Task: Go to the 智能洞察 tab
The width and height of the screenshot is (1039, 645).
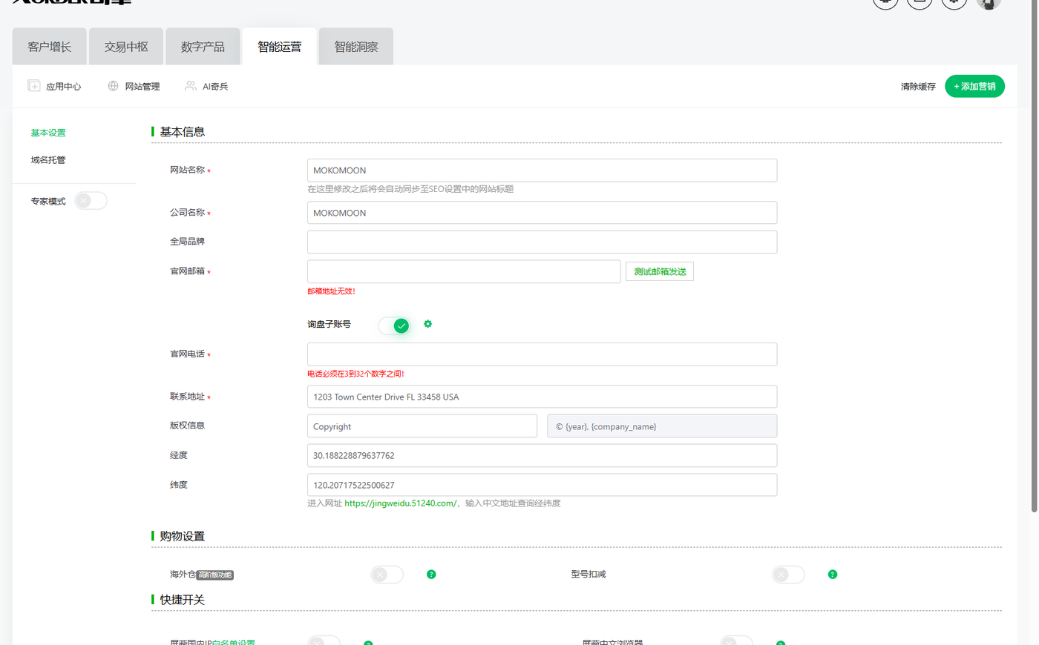Action: coord(356,47)
